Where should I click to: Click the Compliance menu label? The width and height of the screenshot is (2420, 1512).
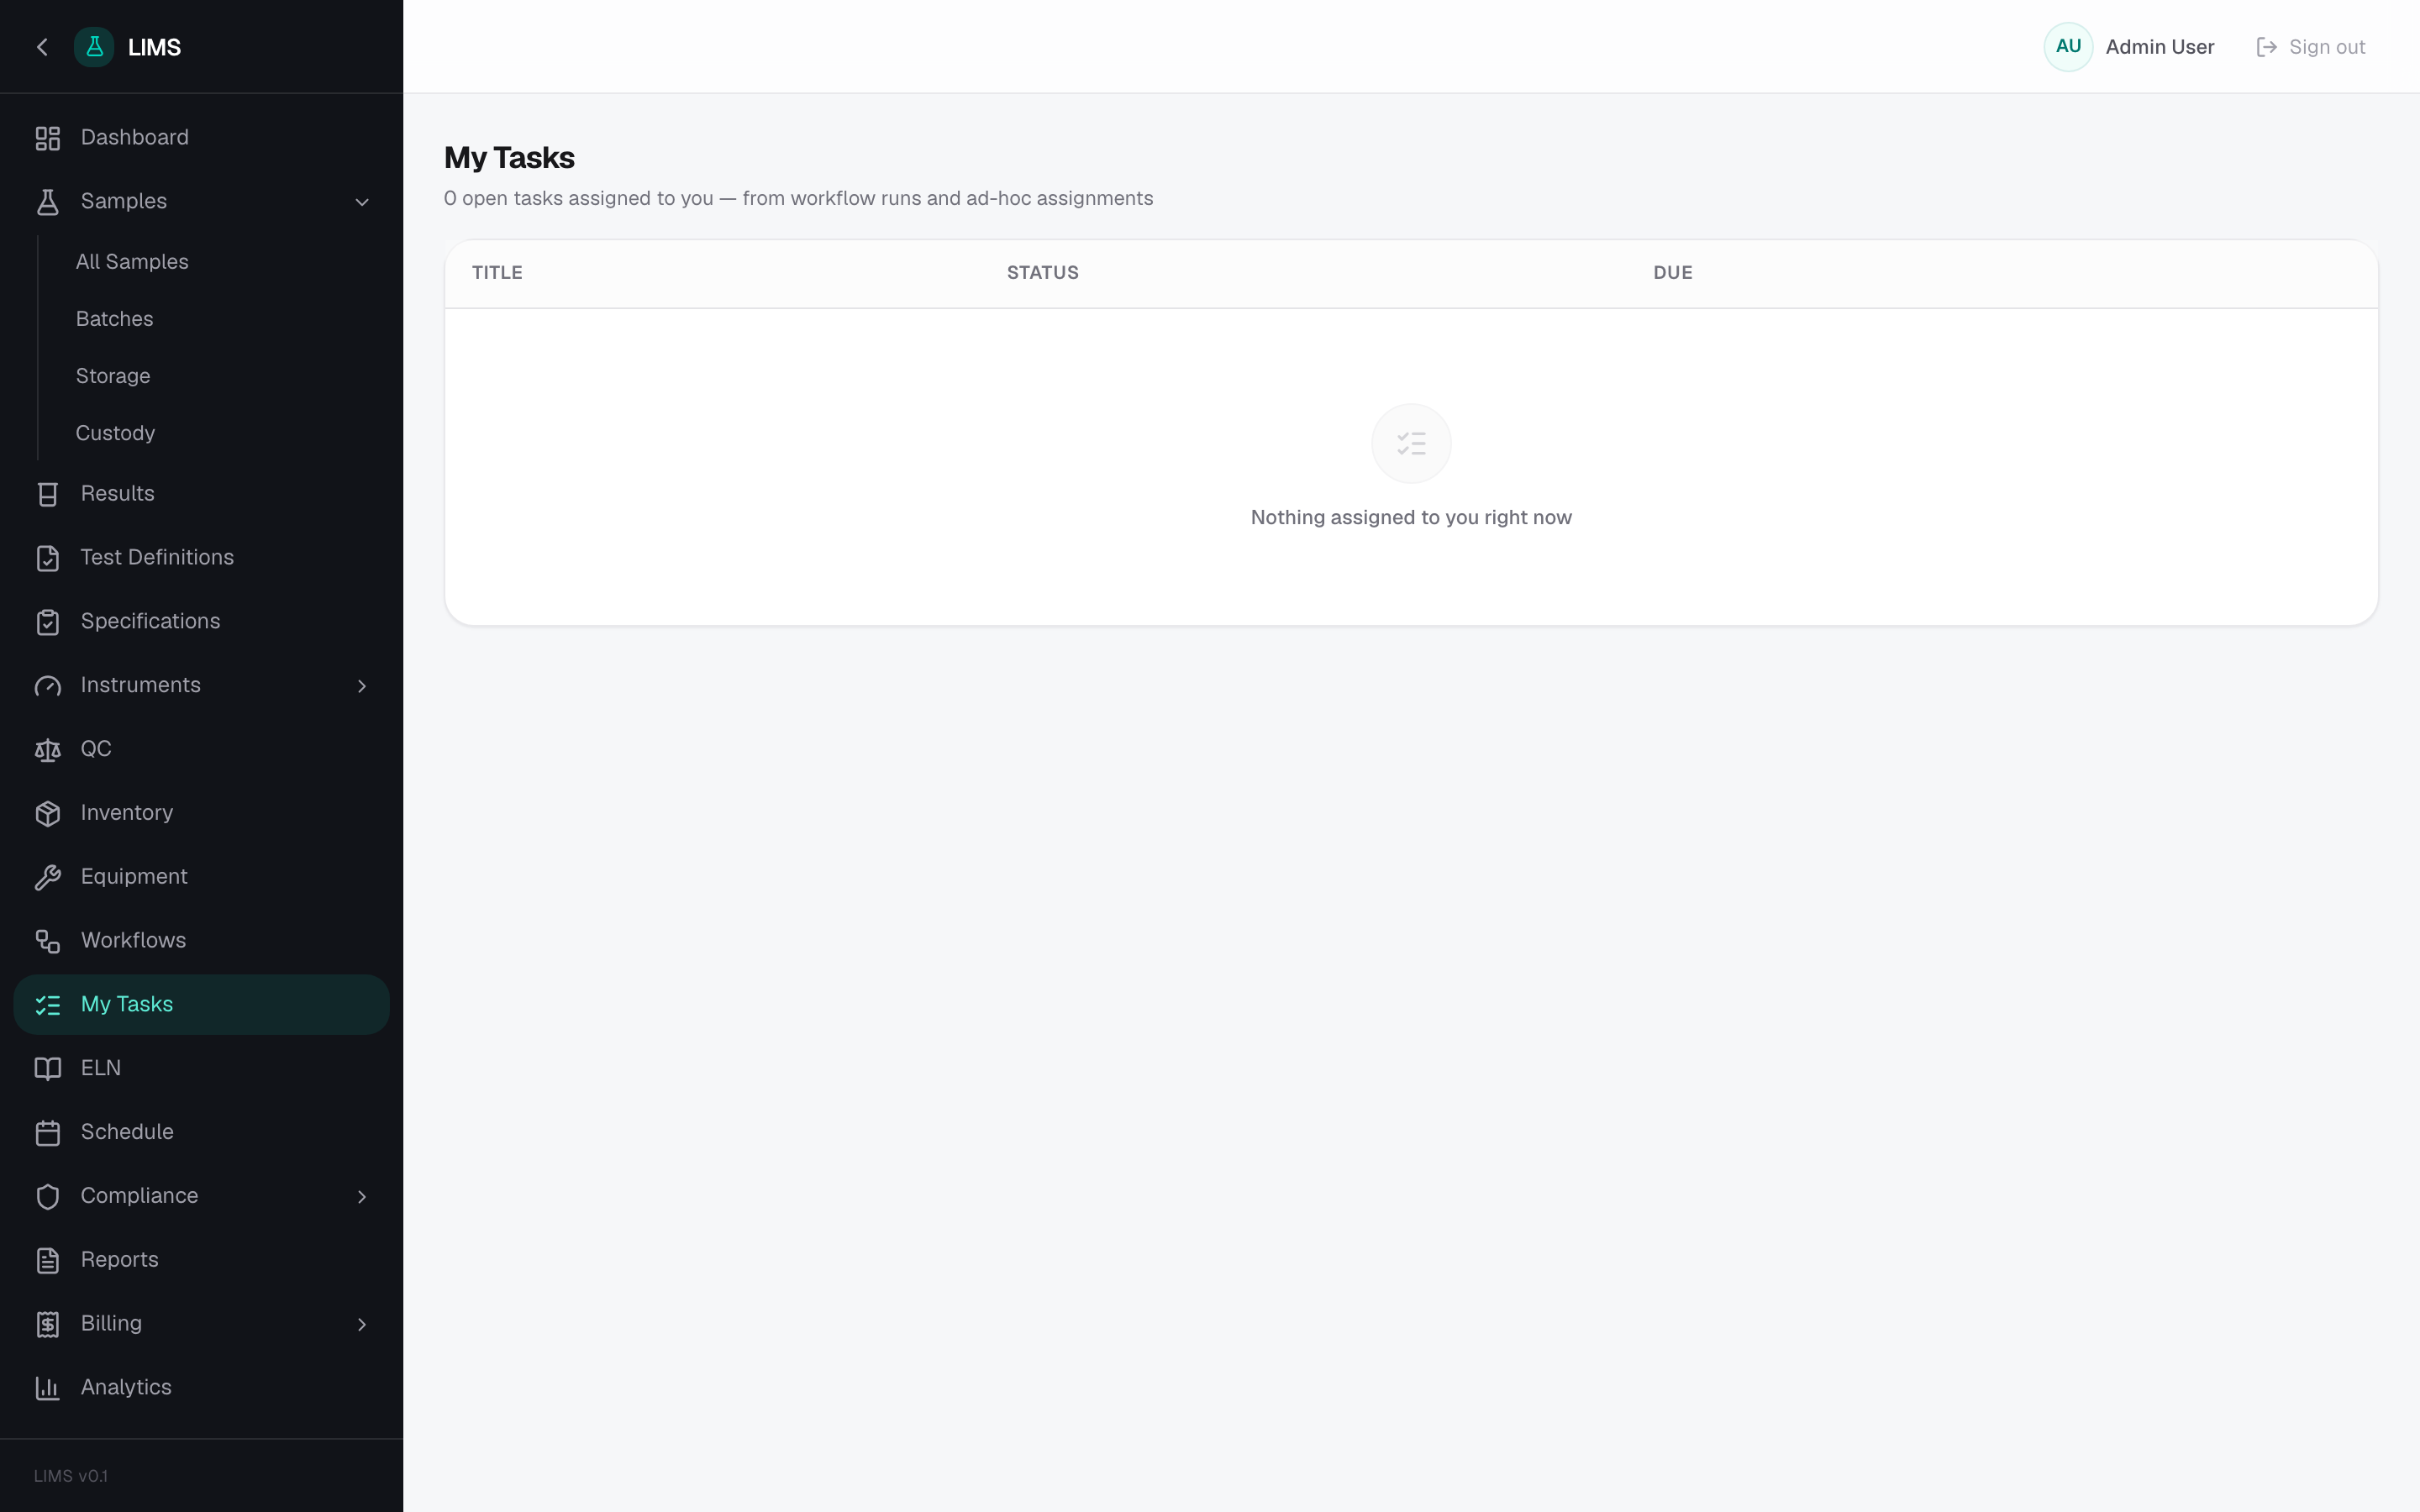coord(139,1197)
